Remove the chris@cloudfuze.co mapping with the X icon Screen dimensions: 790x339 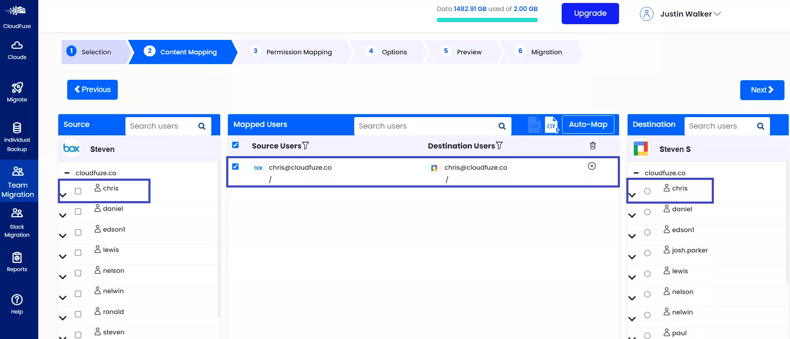tap(592, 166)
